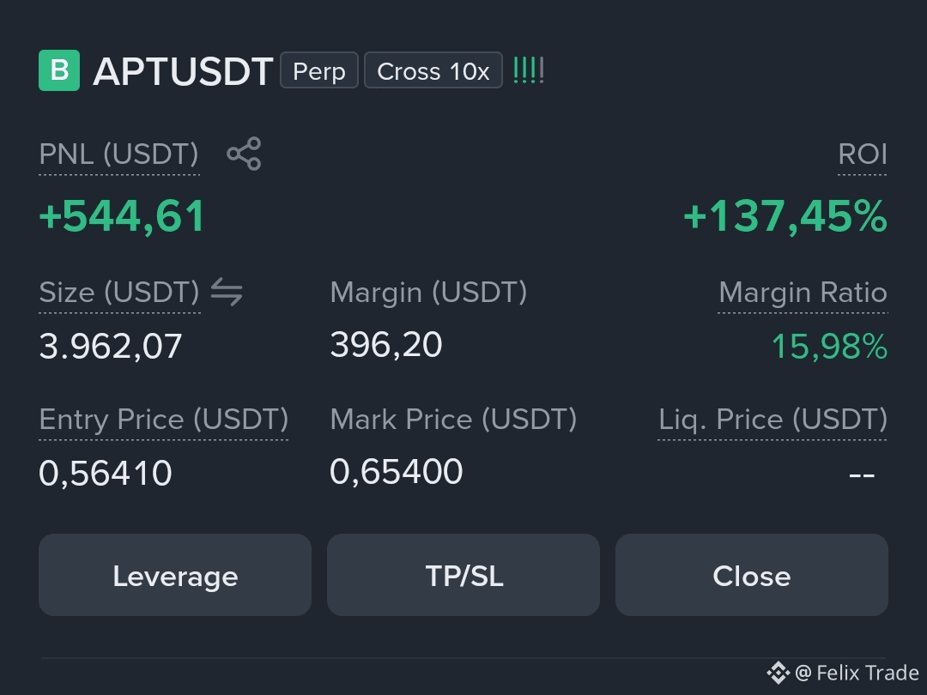This screenshot has width=927, height=695.
Task: Select the Perp contract tag
Action: [319, 70]
